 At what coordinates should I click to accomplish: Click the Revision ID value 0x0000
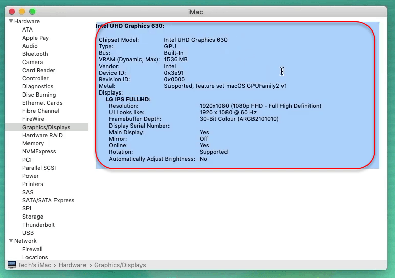(174, 79)
